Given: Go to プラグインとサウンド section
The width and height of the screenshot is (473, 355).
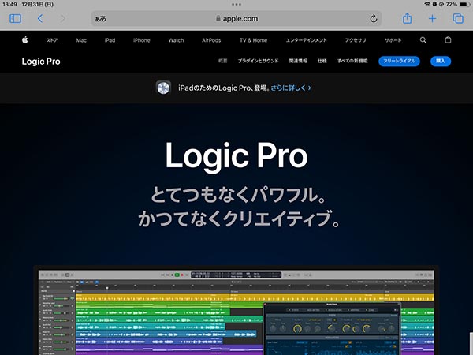Looking at the screenshot, I should pos(258,61).
